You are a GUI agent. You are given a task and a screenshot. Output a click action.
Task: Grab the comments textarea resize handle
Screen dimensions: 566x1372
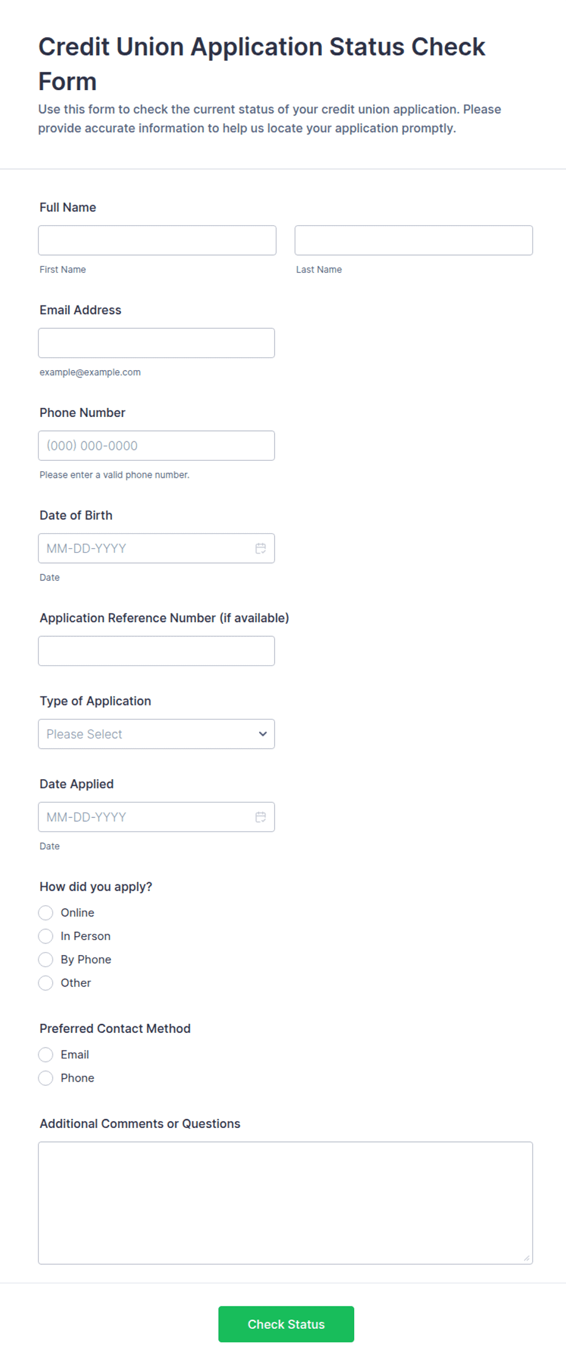pos(527,1258)
